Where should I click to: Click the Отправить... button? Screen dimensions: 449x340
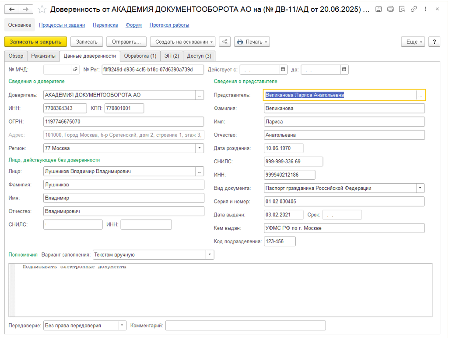coord(126,41)
